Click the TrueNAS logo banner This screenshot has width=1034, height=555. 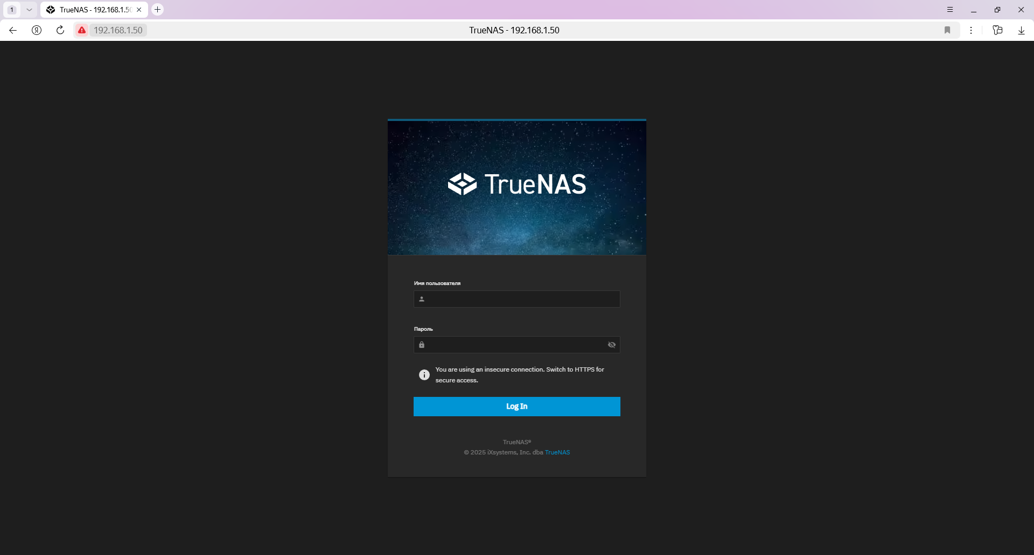[517, 184]
